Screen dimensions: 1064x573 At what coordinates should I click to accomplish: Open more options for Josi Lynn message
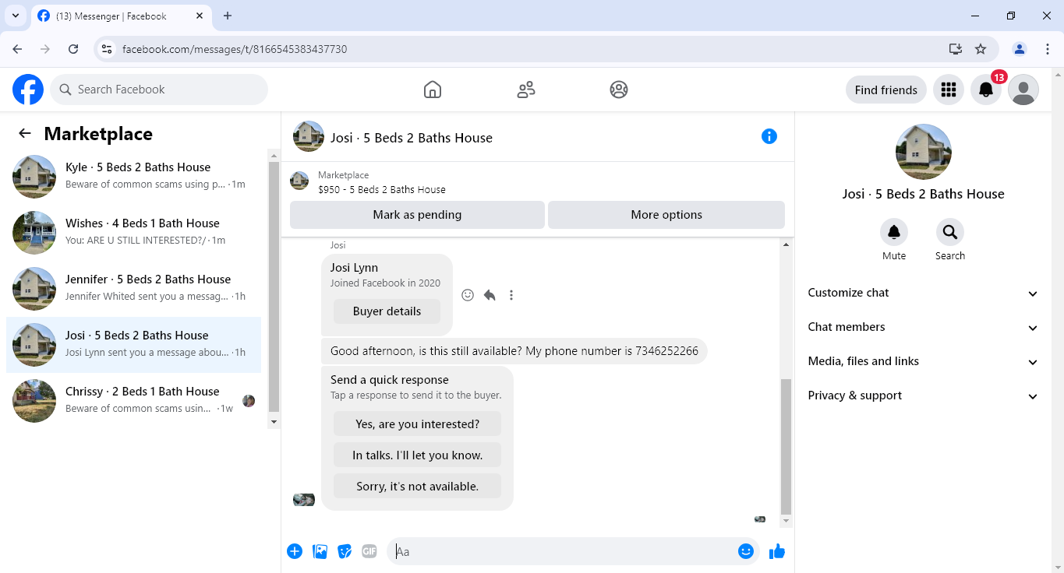click(511, 295)
